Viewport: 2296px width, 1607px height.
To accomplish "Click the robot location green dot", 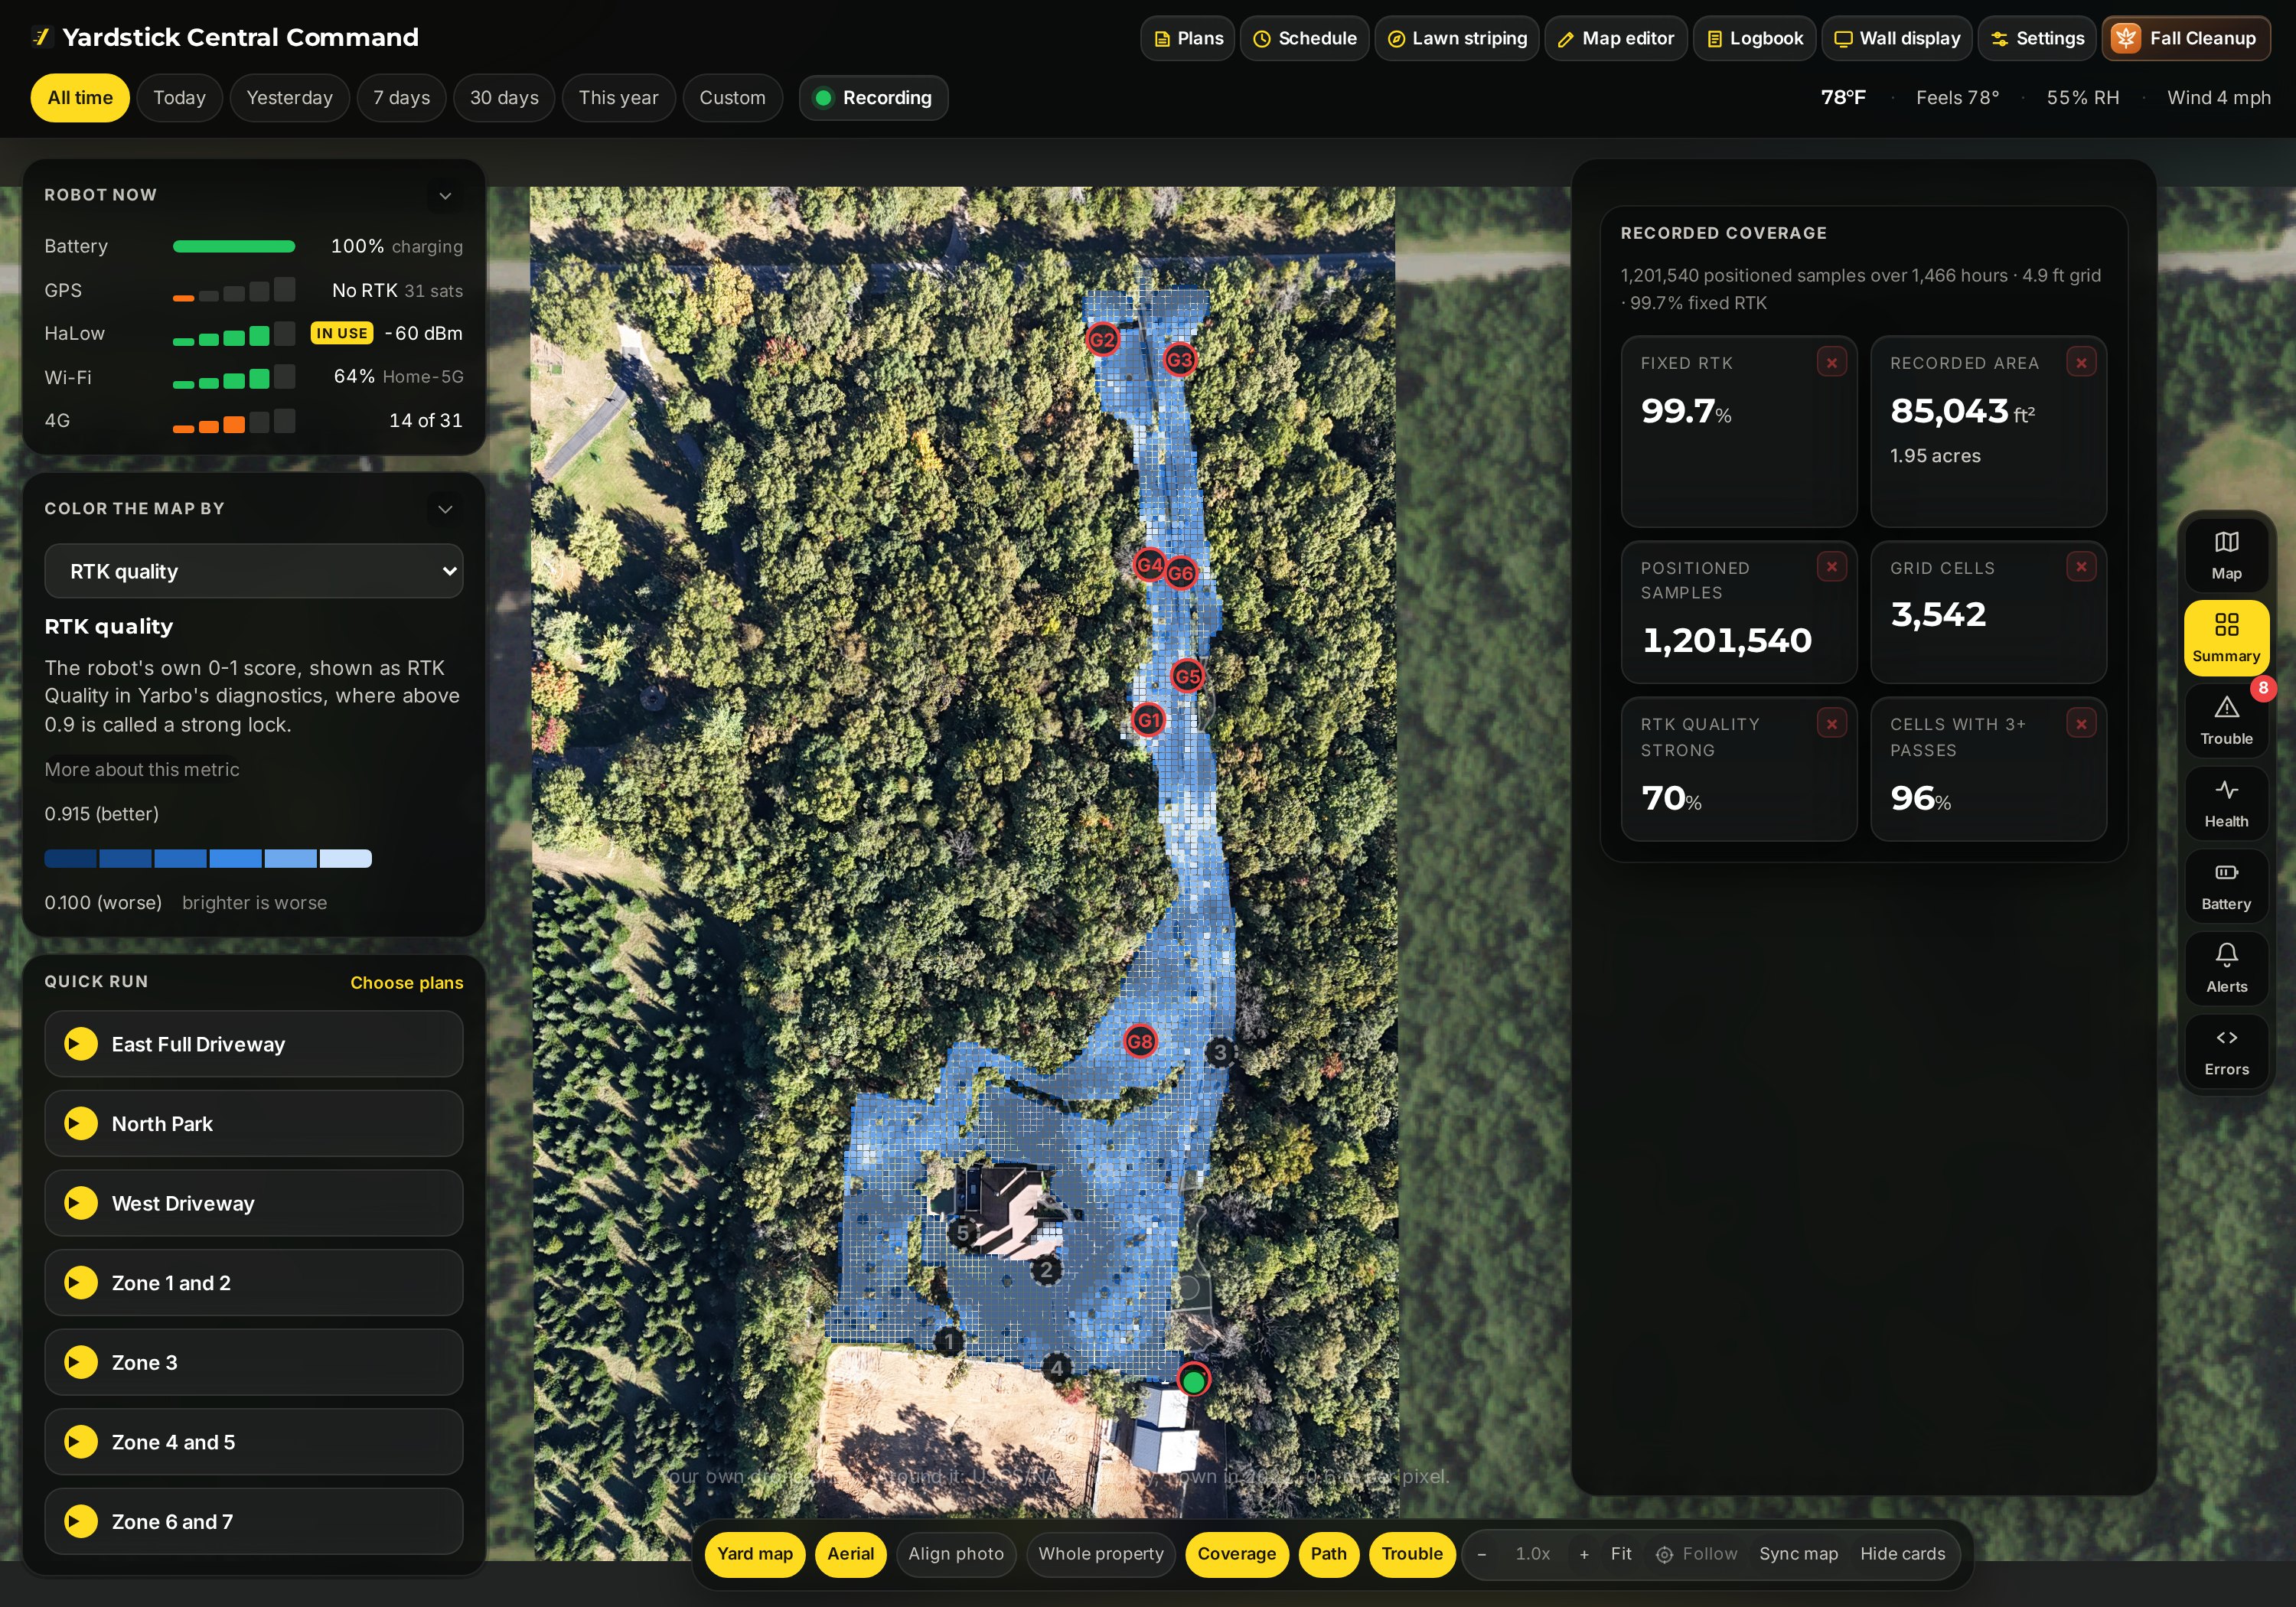I will (x=1193, y=1381).
